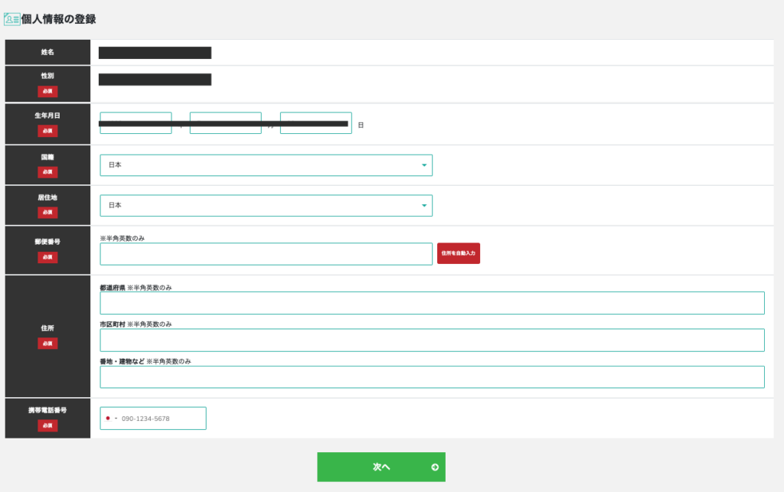Viewport: 784px width, 492px height.
Task: Open the 国籍 nationality dropdown
Action: pos(266,165)
